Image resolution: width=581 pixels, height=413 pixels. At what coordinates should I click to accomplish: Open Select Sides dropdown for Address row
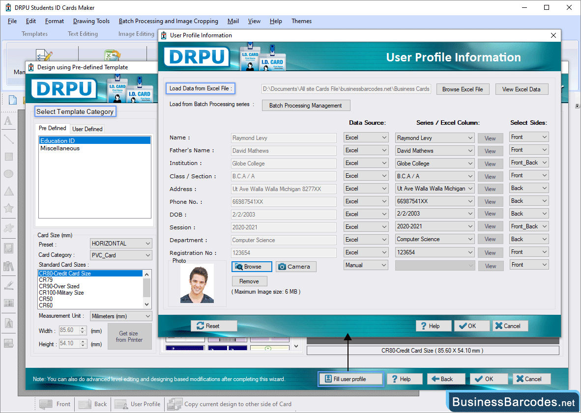[x=529, y=188]
